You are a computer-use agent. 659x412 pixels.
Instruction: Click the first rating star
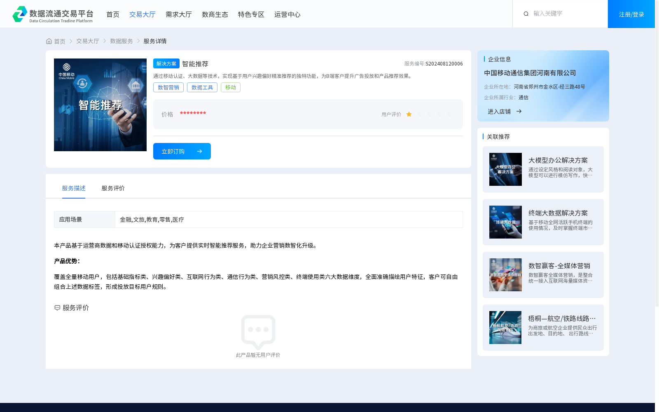[409, 114]
